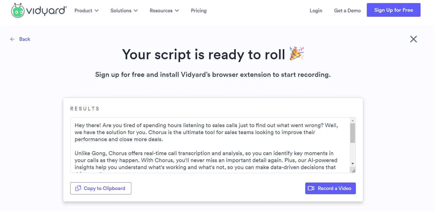
Task: Expand the Product dropdown menu
Action: (87, 11)
